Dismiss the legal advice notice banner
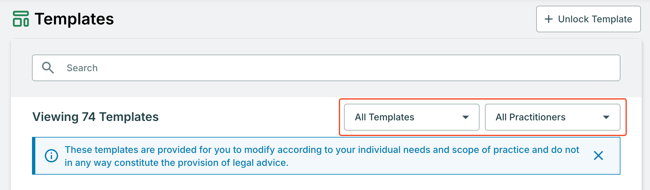 click(598, 156)
